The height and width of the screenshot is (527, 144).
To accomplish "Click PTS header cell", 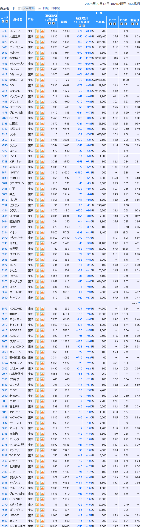I will [x=99, y=13].
